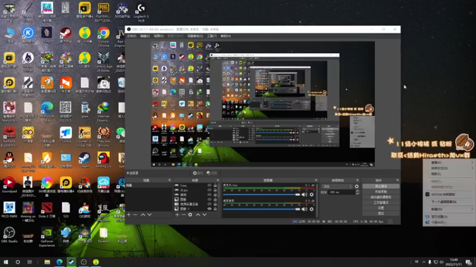Toggle visibility eye of 视频采集设备 source
Screen dimensions: 476x267
click(x=209, y=204)
